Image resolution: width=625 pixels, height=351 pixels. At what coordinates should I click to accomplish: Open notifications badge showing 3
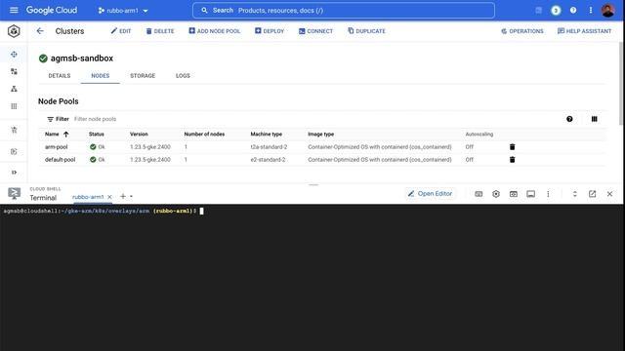click(x=556, y=11)
